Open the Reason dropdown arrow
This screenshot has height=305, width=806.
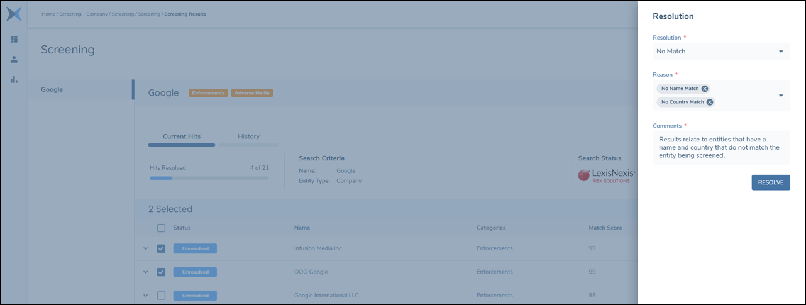[x=781, y=96]
